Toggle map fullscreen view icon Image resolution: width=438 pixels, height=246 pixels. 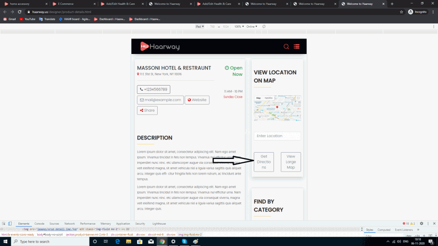tap(298, 98)
